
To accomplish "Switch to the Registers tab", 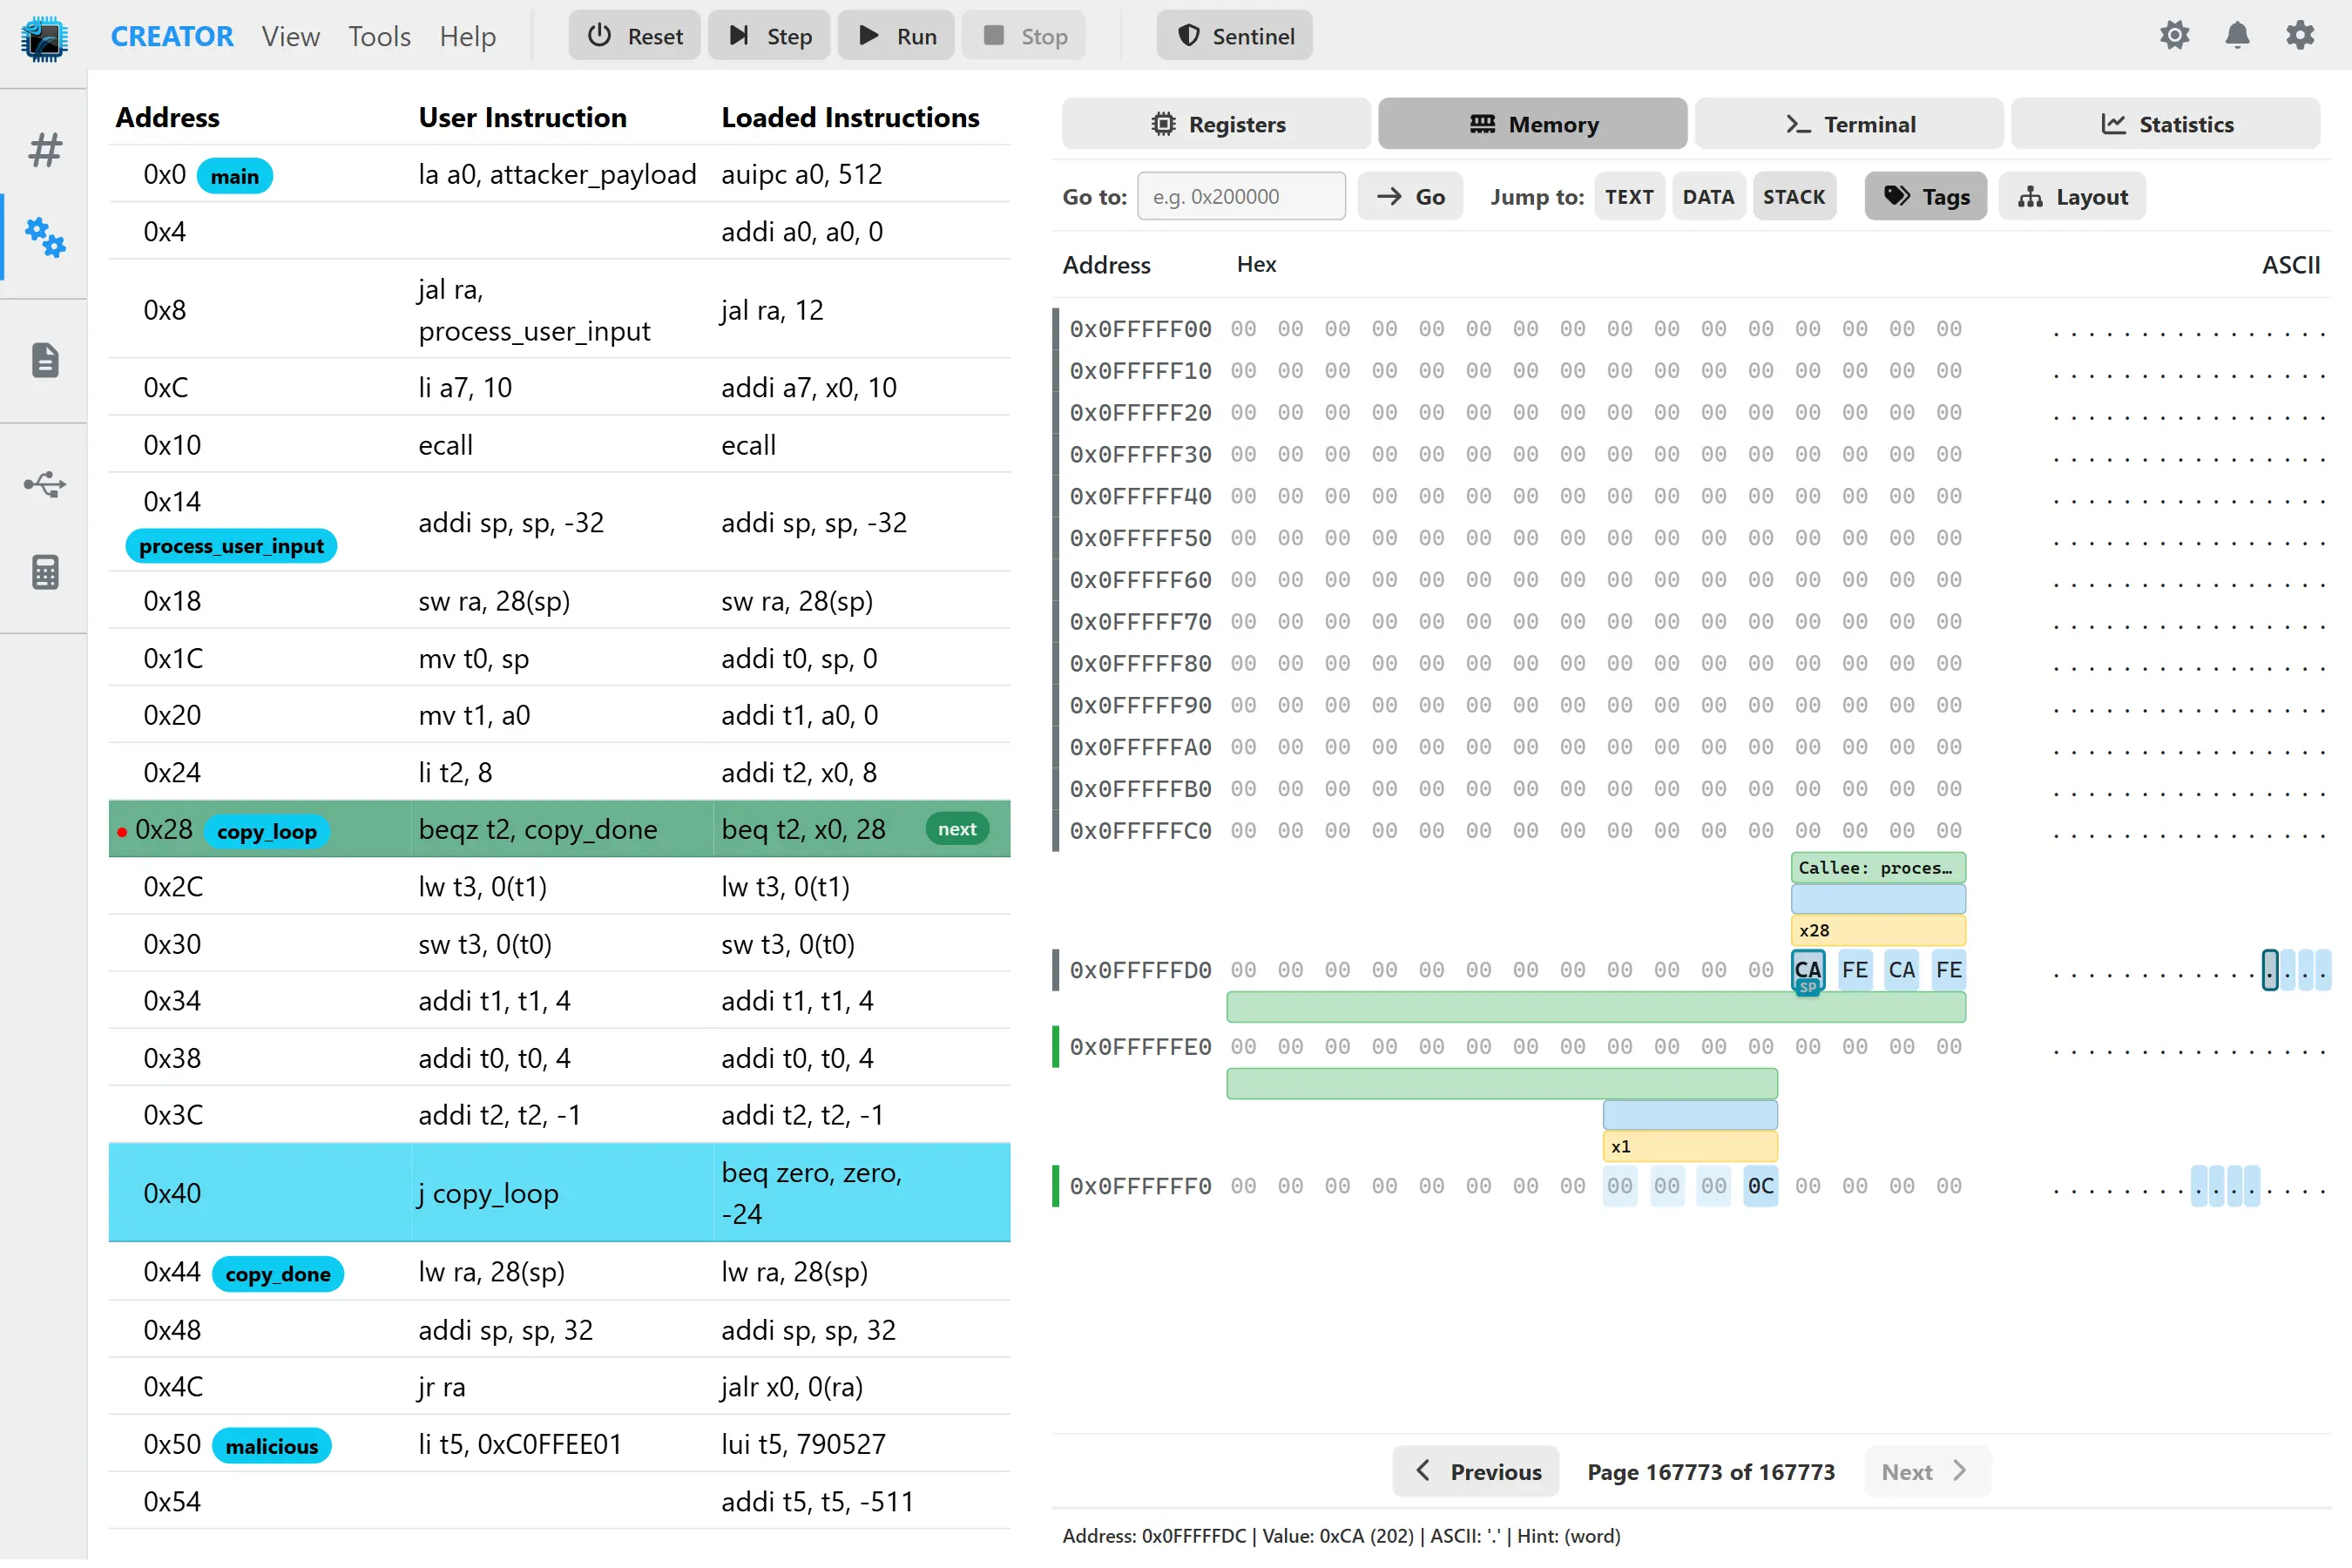I will [x=1216, y=124].
